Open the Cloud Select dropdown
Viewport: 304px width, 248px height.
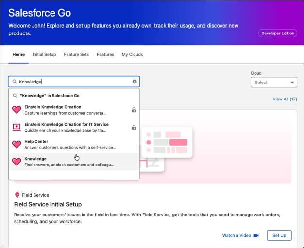[274, 83]
